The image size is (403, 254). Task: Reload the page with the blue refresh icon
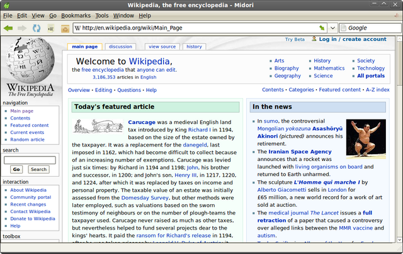point(37,28)
